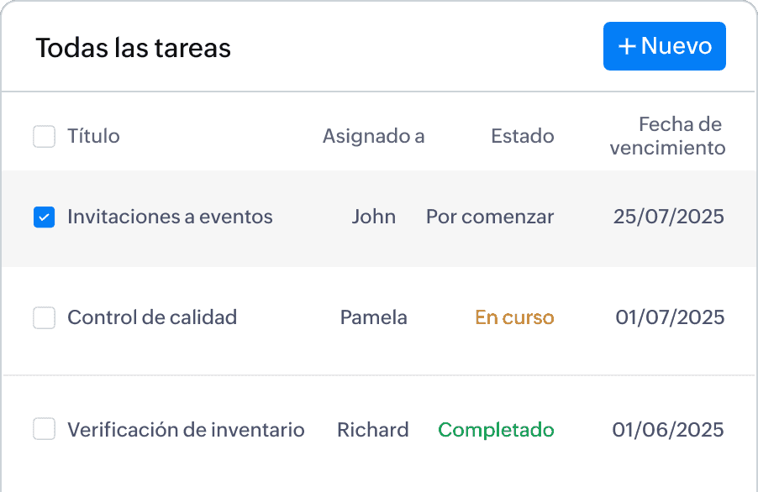Click the plus icon in Nuevo button
The width and height of the screenshot is (758, 492).
tap(627, 46)
